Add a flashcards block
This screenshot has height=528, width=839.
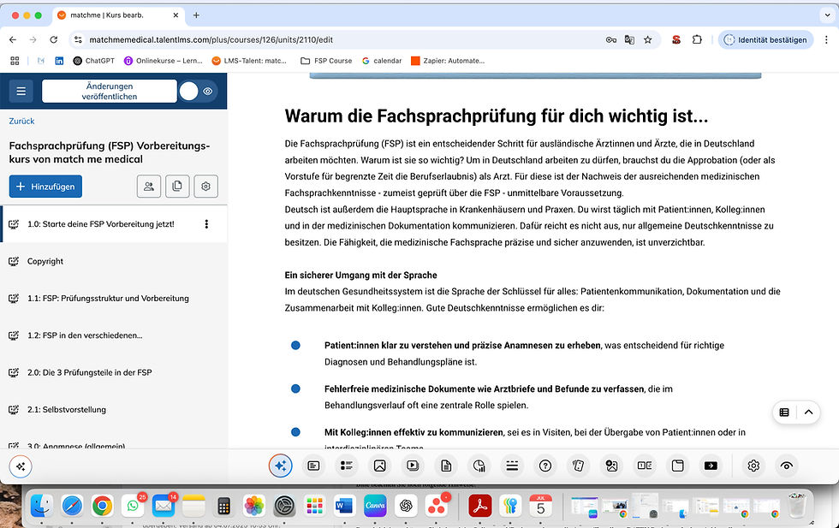point(579,466)
